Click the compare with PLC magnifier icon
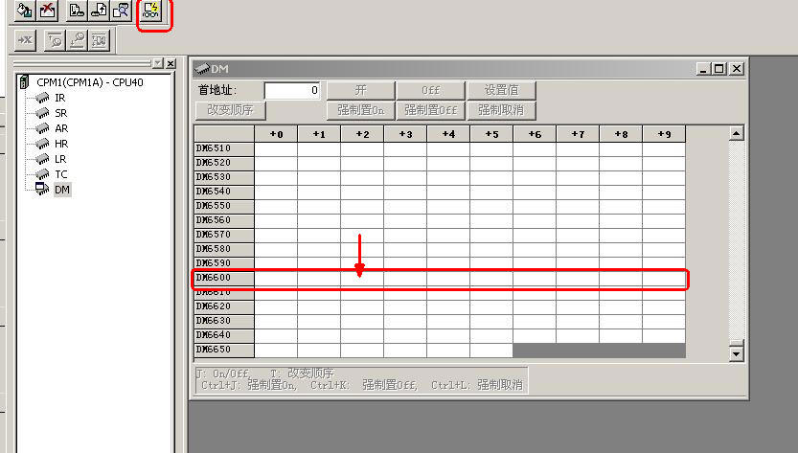 coord(121,11)
